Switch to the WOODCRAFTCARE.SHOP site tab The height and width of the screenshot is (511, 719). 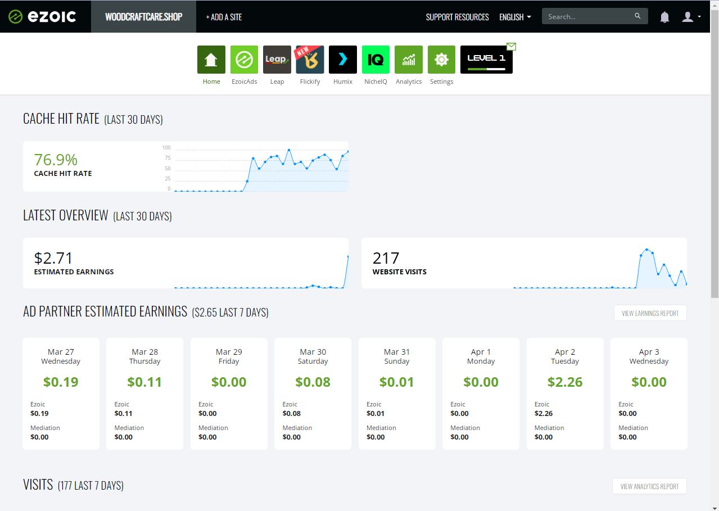pyautogui.click(x=143, y=16)
